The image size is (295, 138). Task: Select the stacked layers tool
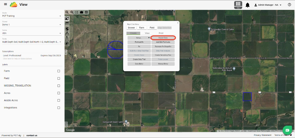pyautogui.click(x=67, y=23)
